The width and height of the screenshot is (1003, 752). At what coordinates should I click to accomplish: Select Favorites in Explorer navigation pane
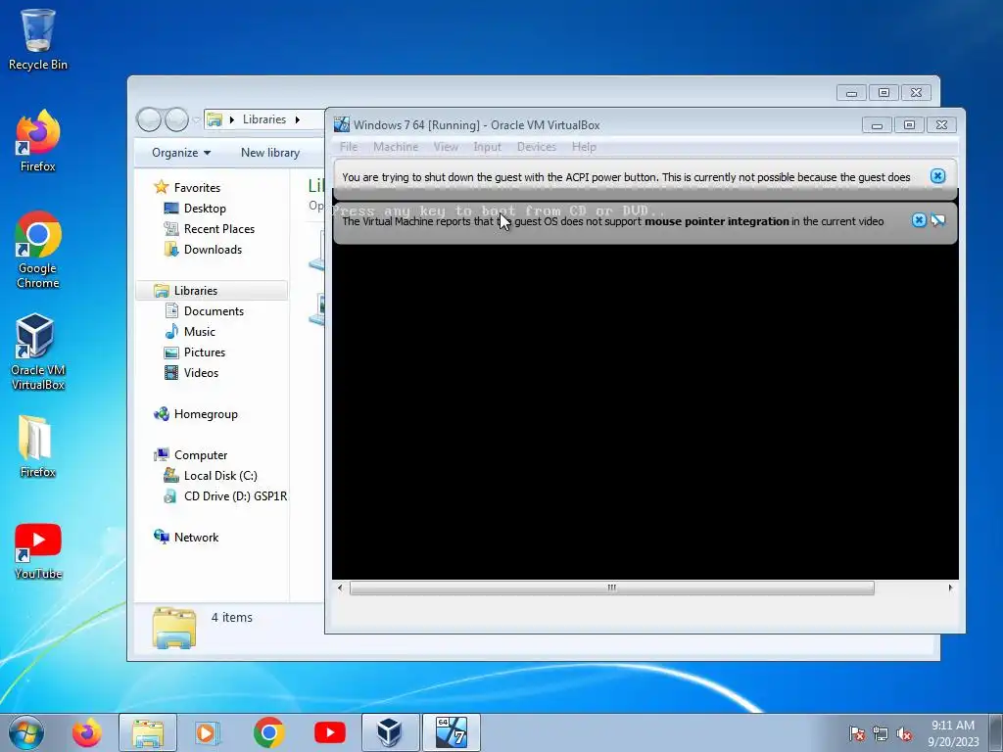coord(197,187)
